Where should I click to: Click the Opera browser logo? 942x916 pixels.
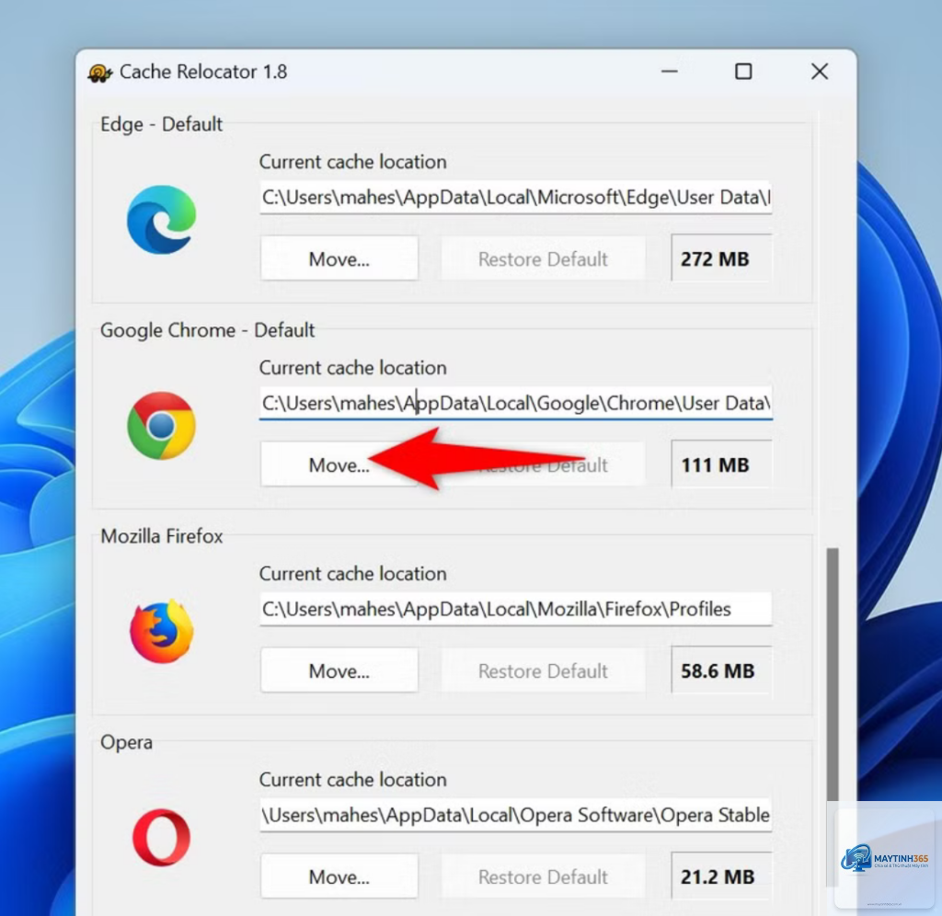click(162, 837)
